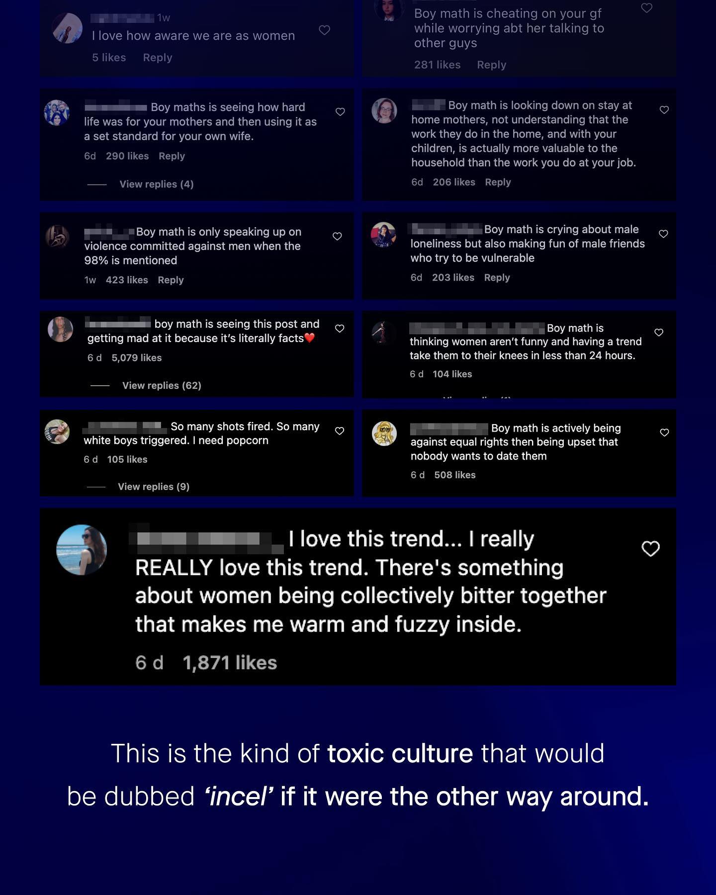Like the stay at home mothers comment
716x895 pixels.
(664, 110)
